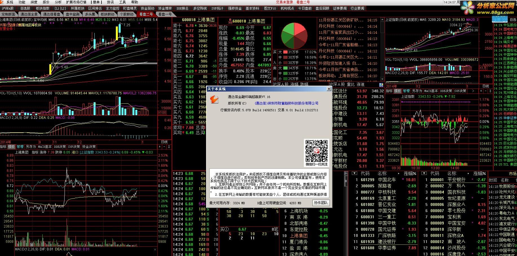
Task: Open the 帮助 menu
Action: click(135, 2)
